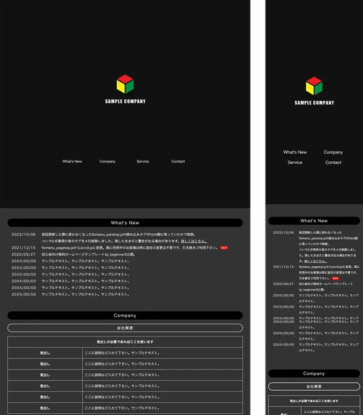
Task: Tap Company in the mobile preview menu
Action: (333, 152)
